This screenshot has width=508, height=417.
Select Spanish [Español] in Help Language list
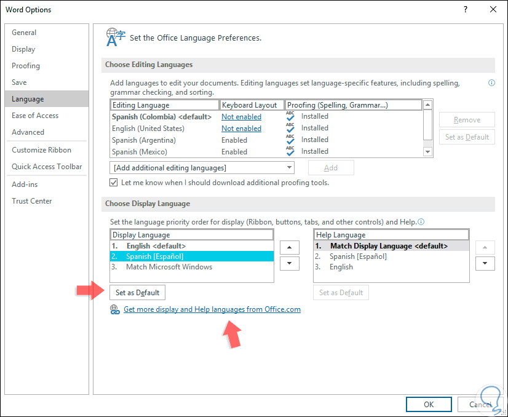click(x=391, y=256)
